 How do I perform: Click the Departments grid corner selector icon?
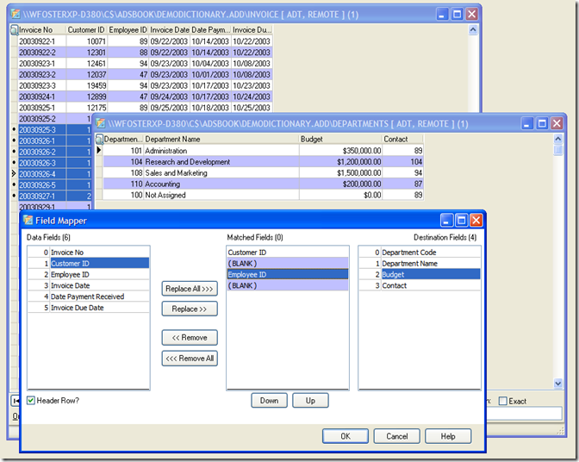coord(99,139)
